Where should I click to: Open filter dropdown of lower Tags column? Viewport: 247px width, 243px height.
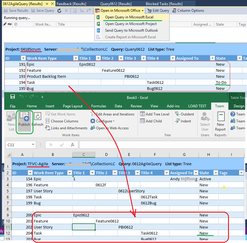pyautogui.click(x=241, y=173)
